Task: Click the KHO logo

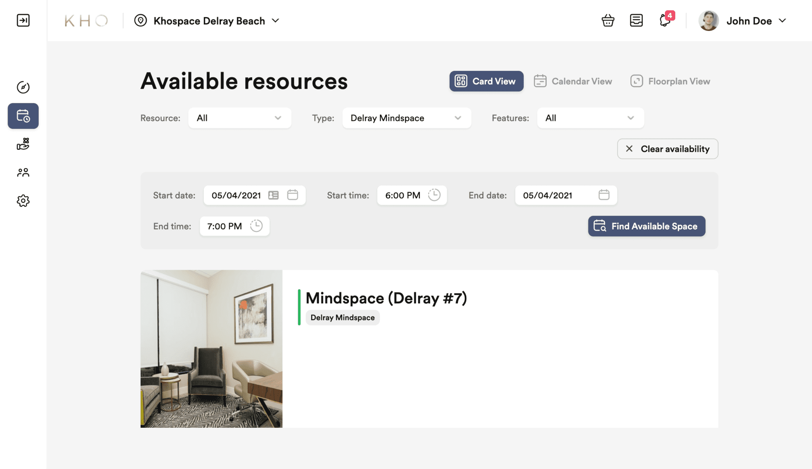Action: coord(86,21)
